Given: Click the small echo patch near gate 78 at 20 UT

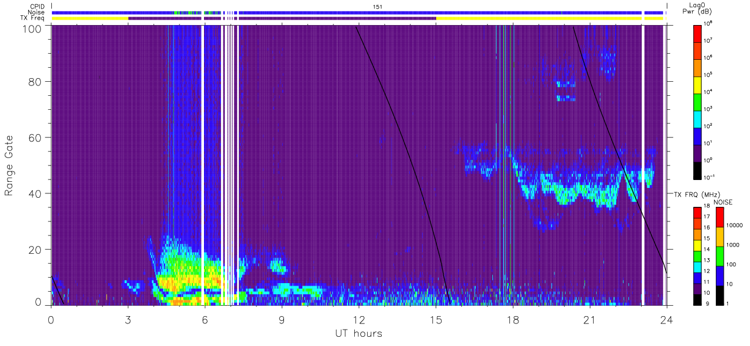Looking at the screenshot, I should point(566,85).
